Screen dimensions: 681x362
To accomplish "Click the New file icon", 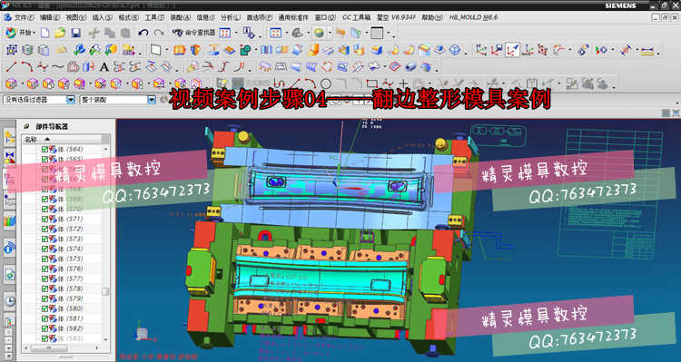I will (45, 33).
